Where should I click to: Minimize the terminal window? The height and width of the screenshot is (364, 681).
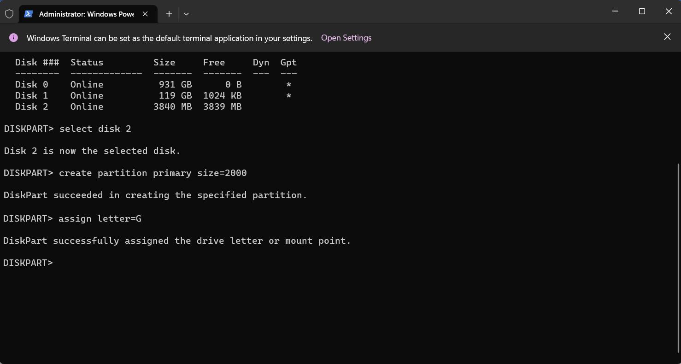click(x=615, y=11)
